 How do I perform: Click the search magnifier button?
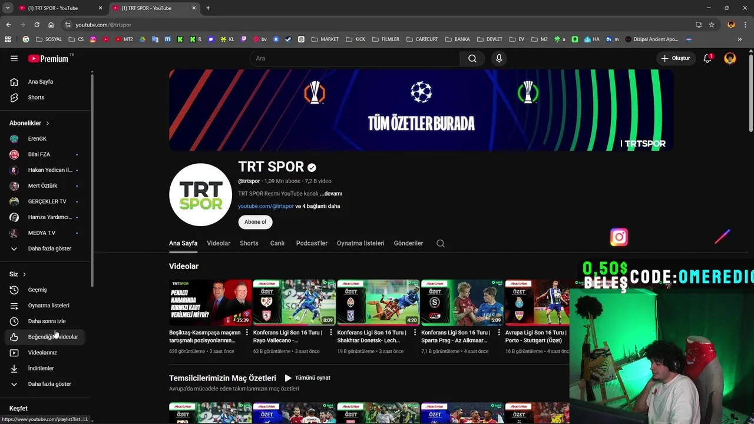tap(472, 58)
